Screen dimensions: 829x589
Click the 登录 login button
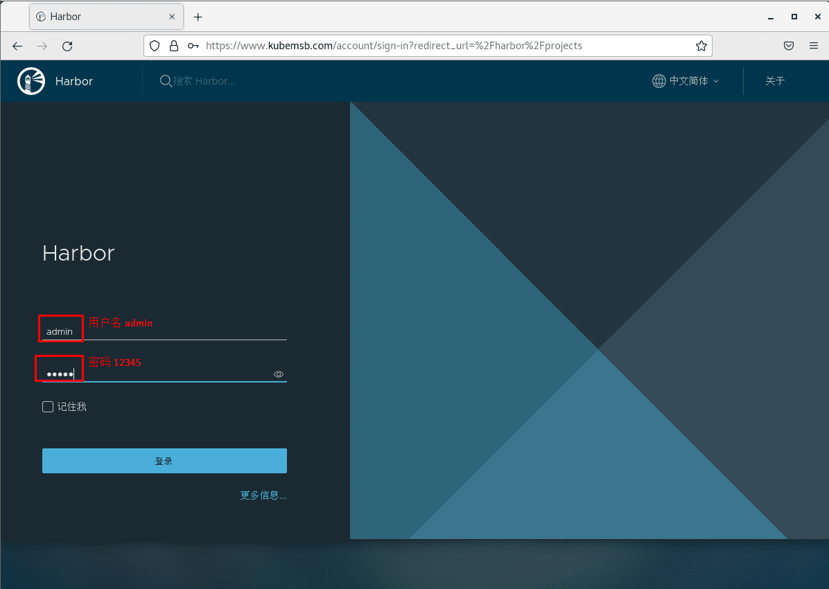click(x=164, y=461)
